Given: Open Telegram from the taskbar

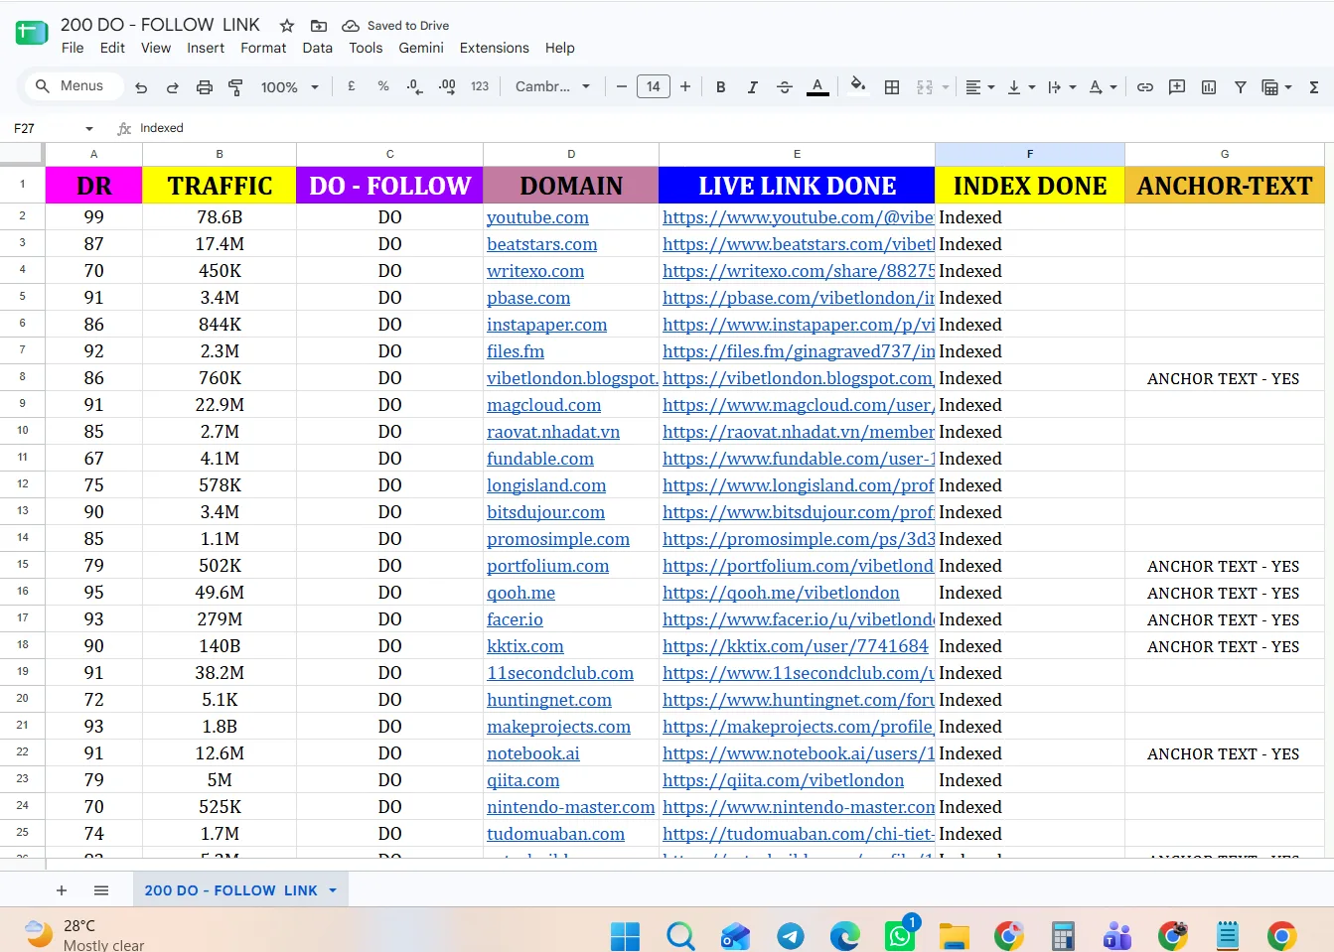Looking at the screenshot, I should click(x=791, y=935).
